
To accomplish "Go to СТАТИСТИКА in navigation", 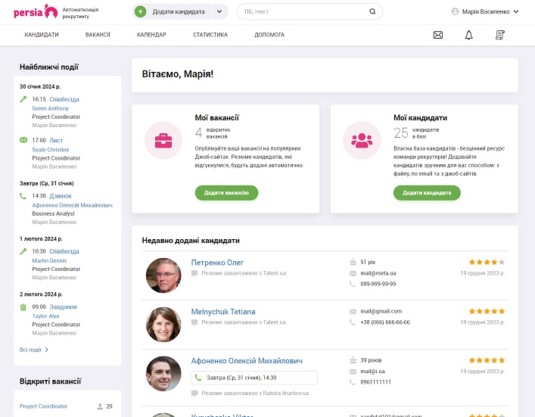I will coord(210,35).
